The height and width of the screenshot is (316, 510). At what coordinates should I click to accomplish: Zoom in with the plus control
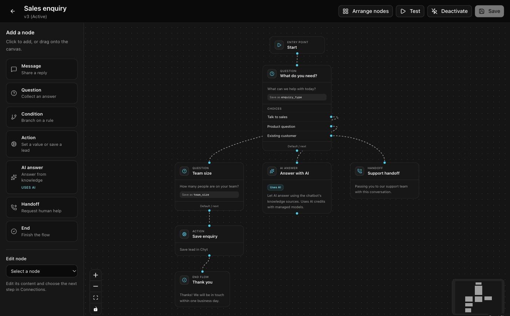(95, 275)
